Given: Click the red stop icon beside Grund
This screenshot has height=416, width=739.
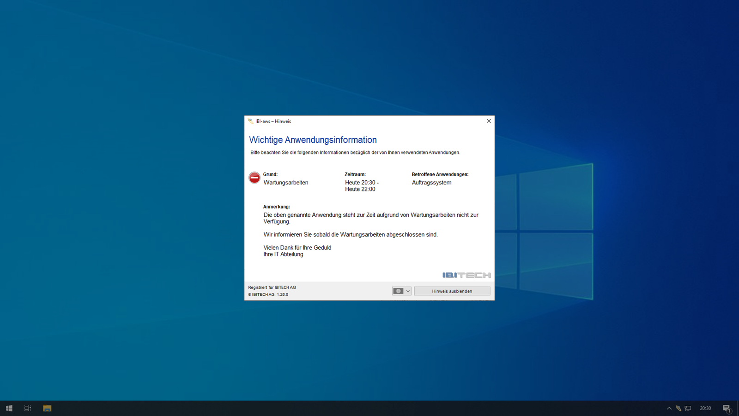Looking at the screenshot, I should [x=254, y=178].
